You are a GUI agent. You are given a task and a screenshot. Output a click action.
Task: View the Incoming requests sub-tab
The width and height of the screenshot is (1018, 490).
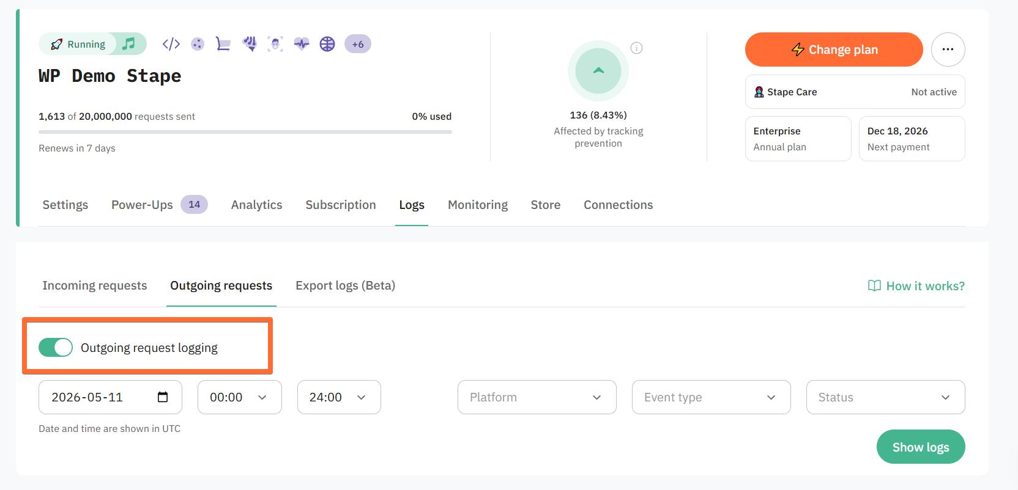(x=95, y=285)
